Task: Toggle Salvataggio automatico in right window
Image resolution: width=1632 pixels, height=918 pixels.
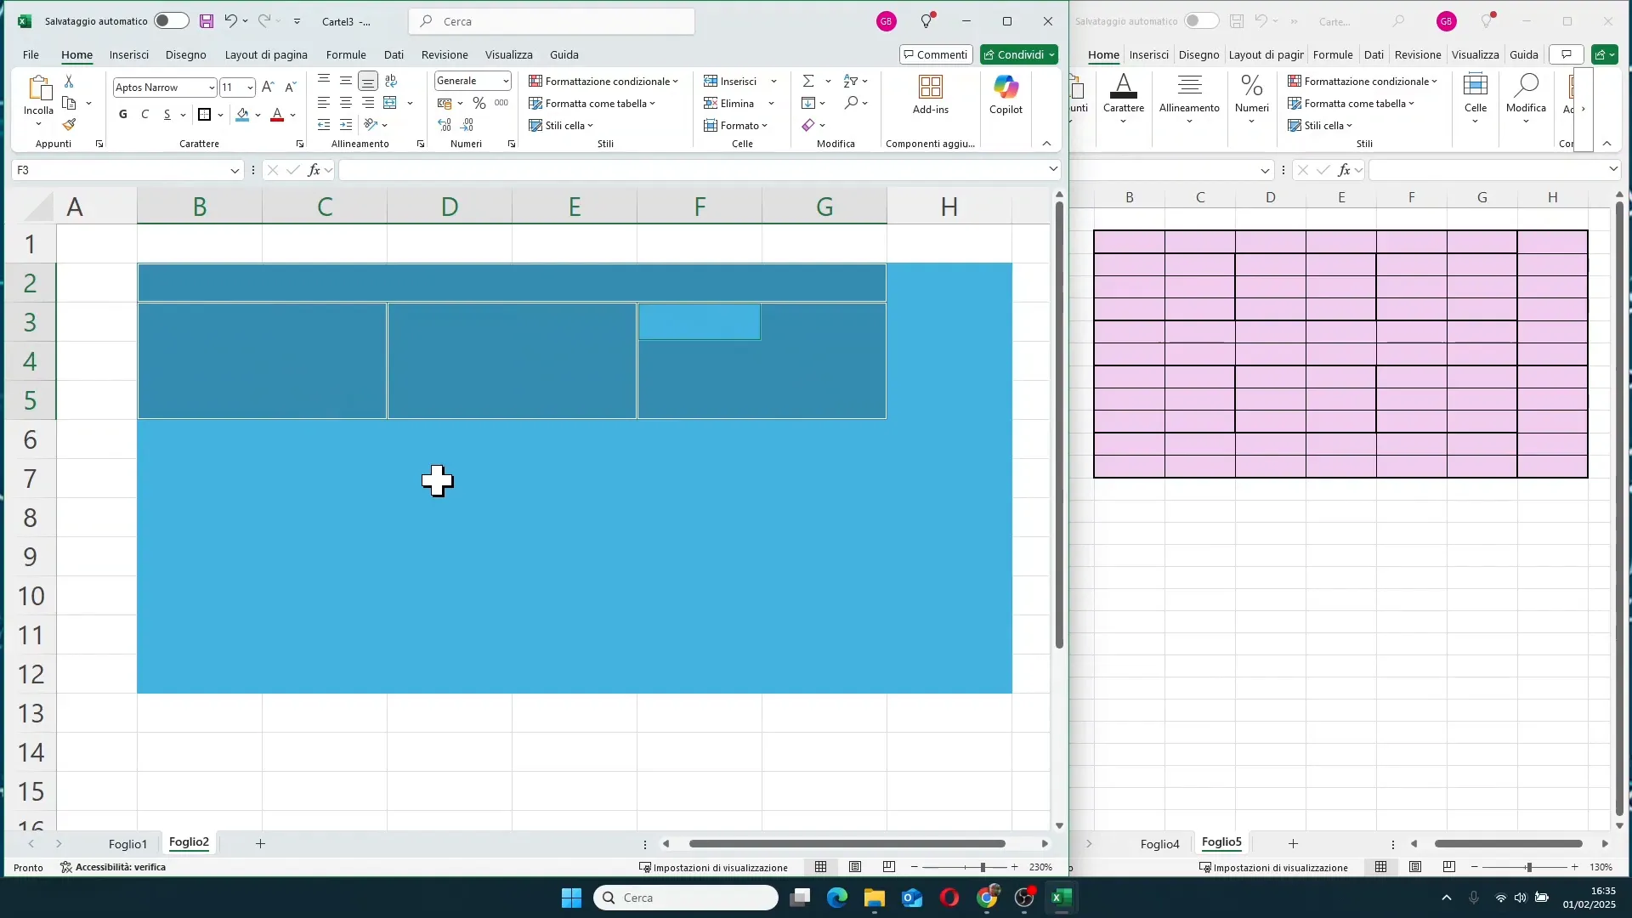Action: [x=1201, y=21]
